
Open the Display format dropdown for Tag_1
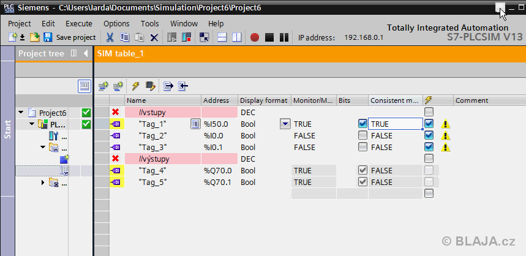(x=285, y=124)
